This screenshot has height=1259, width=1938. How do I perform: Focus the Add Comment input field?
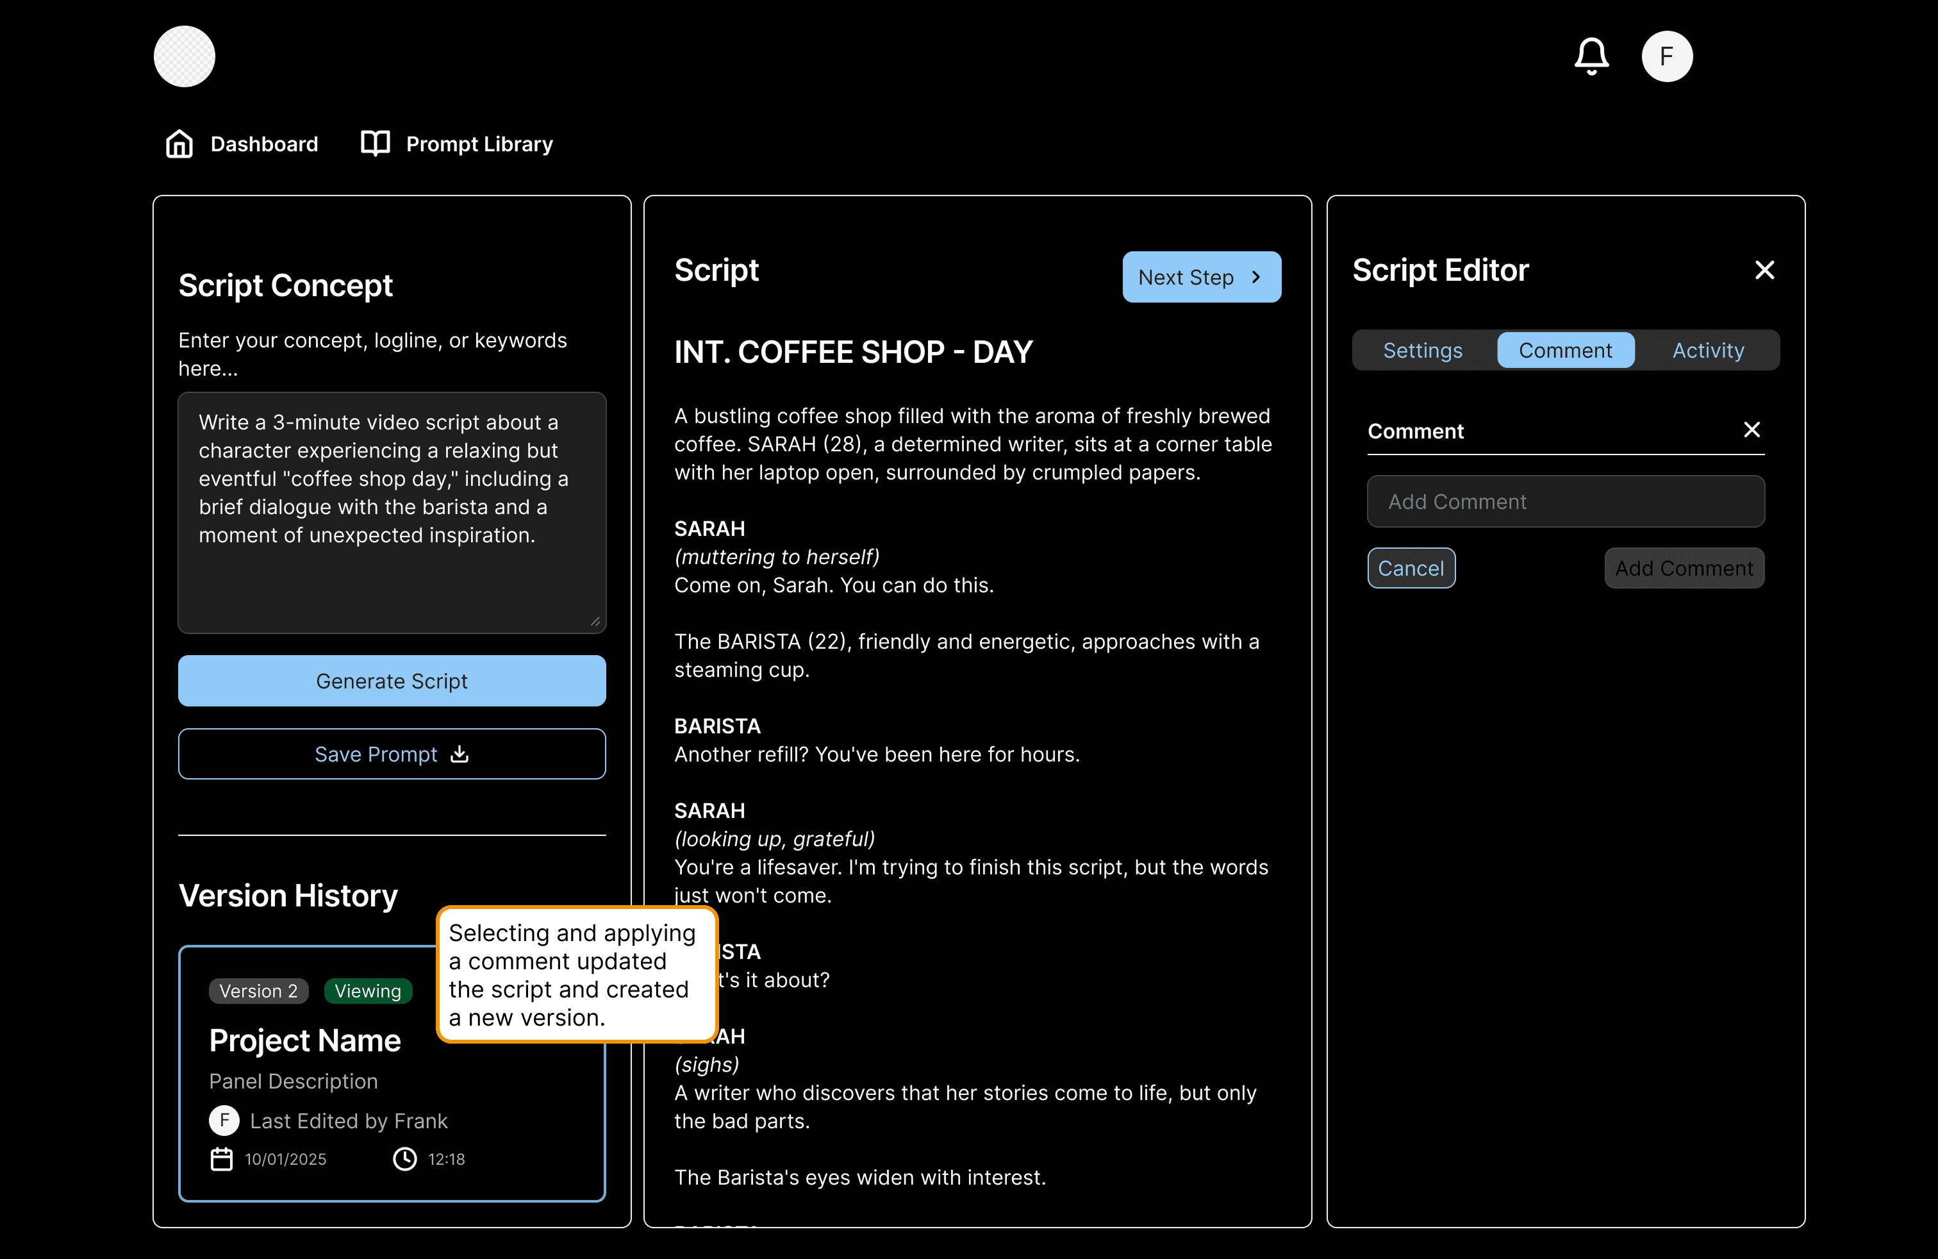[1565, 502]
